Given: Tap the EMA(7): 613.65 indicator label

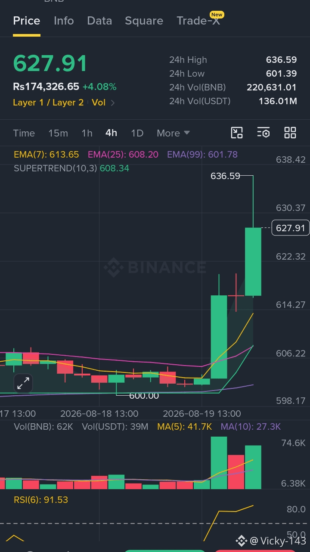Looking at the screenshot, I should coord(46,155).
